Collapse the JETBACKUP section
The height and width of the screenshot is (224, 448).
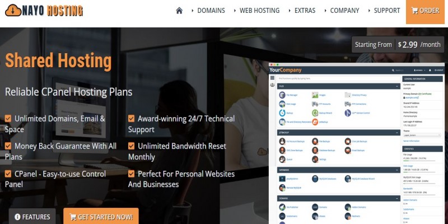[397, 133]
